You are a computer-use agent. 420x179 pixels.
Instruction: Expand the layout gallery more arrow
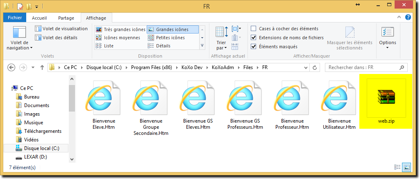tap(202, 46)
